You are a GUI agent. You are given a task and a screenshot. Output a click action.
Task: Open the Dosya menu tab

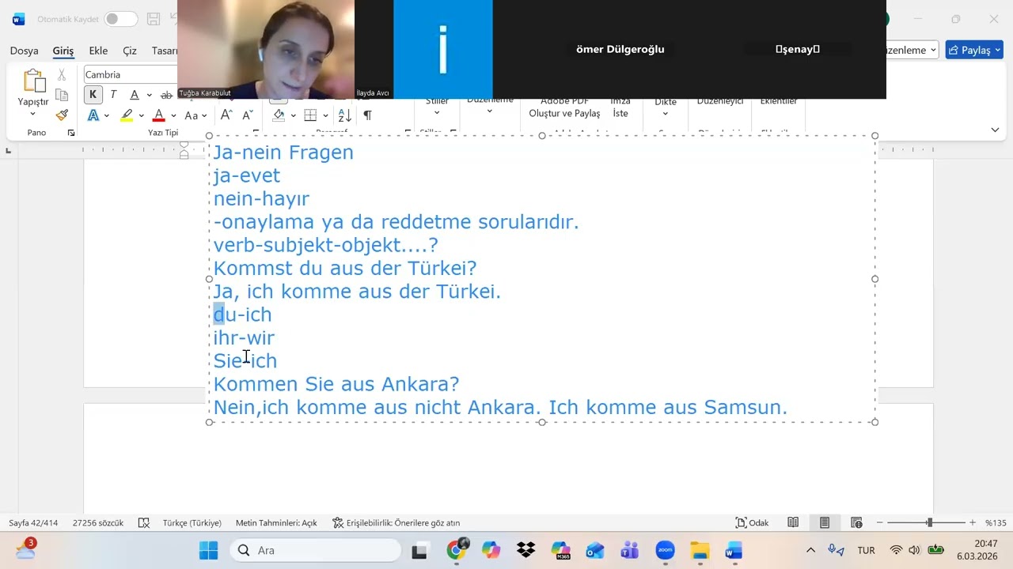pyautogui.click(x=24, y=51)
